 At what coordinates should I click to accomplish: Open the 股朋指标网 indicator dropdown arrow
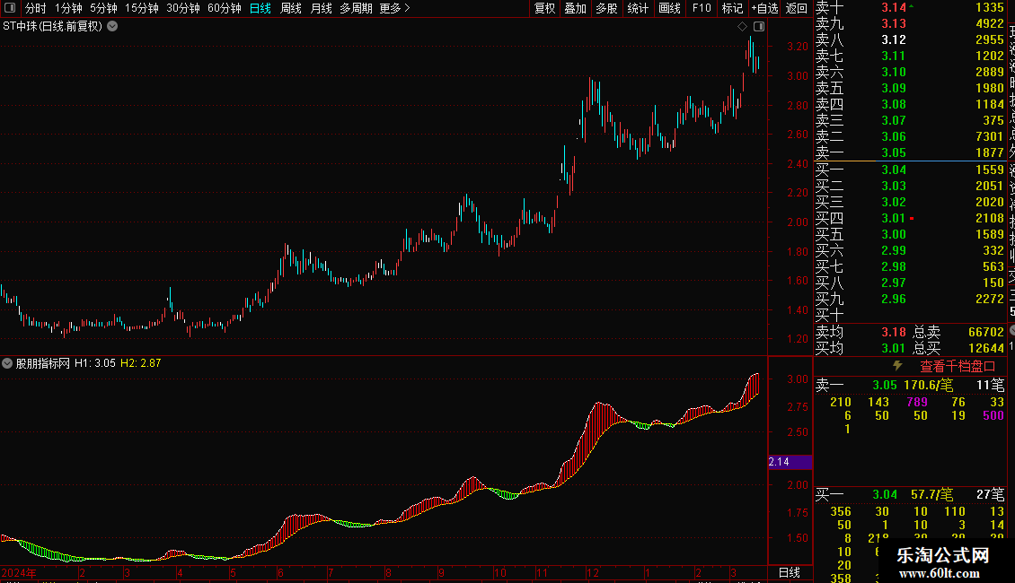pyautogui.click(x=7, y=363)
